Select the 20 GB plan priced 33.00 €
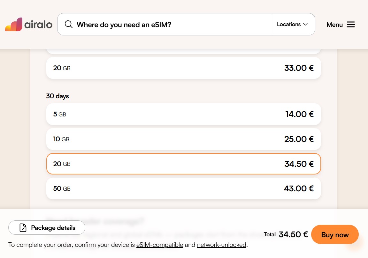 [x=183, y=68]
